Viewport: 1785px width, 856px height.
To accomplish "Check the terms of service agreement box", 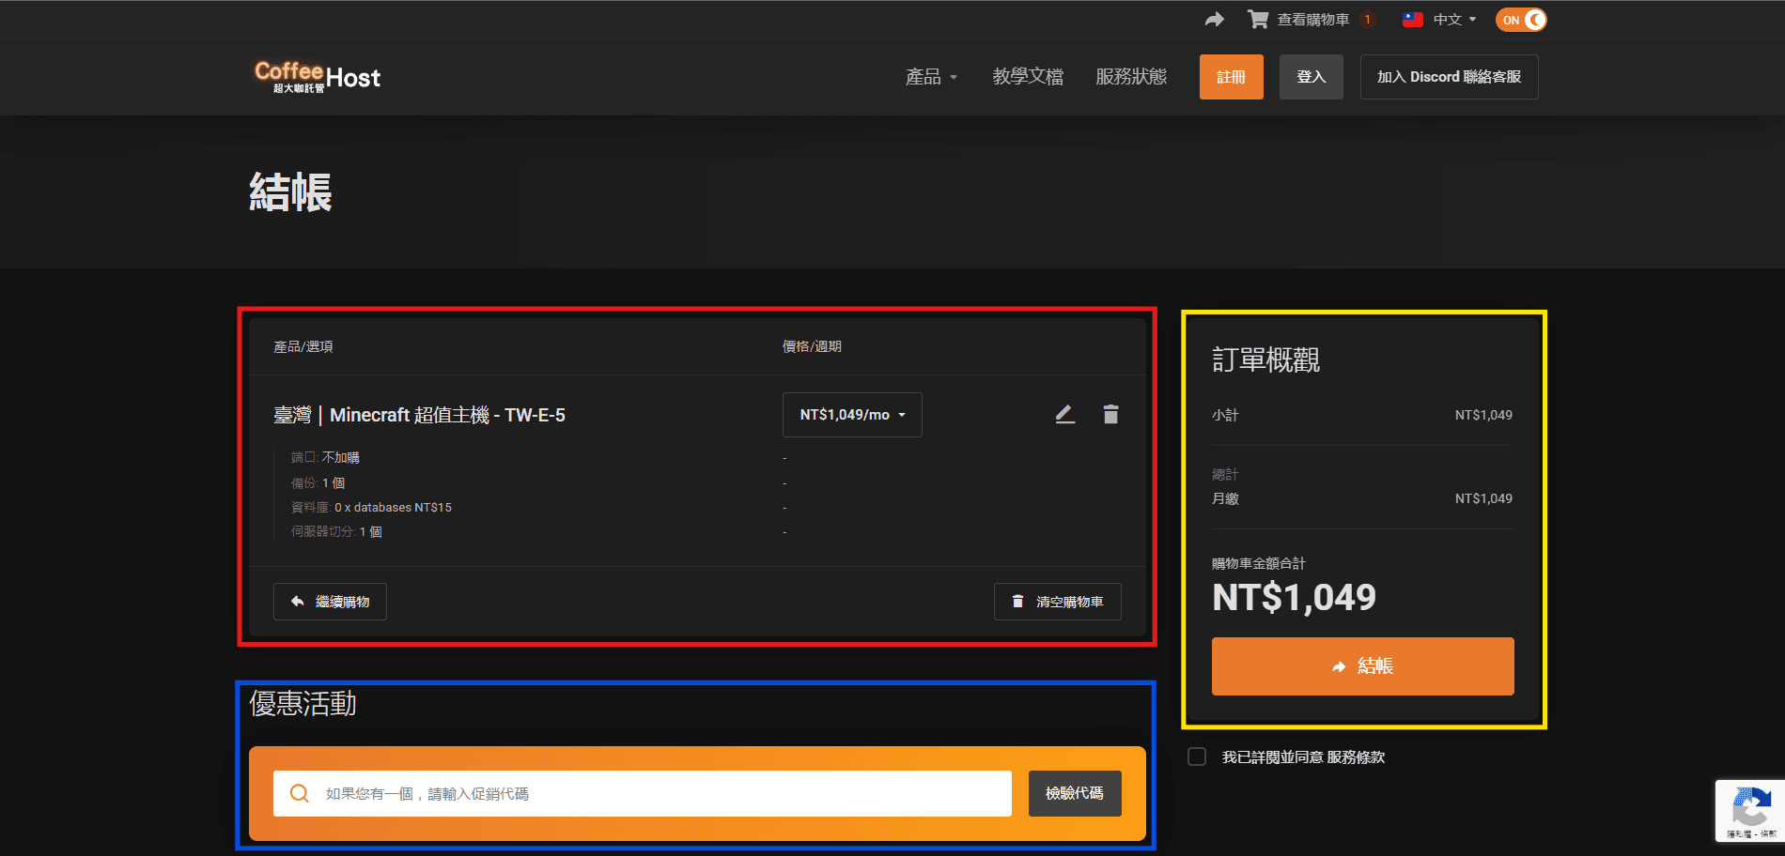I will [x=1197, y=757].
